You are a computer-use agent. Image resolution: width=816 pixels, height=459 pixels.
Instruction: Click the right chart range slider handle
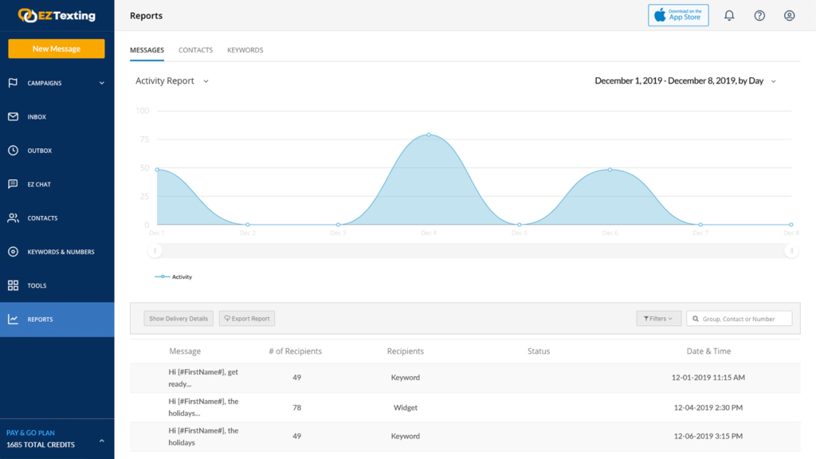coord(791,251)
